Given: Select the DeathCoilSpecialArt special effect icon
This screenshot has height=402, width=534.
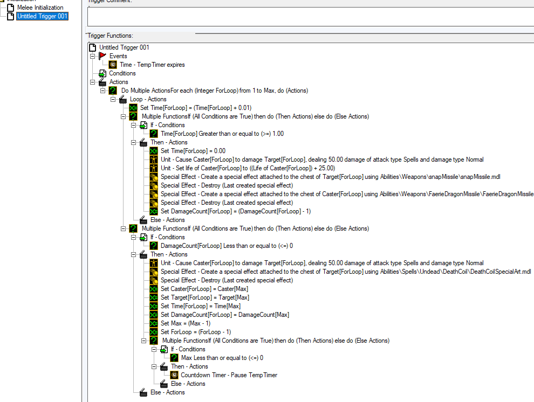Looking at the screenshot, I should tap(154, 272).
